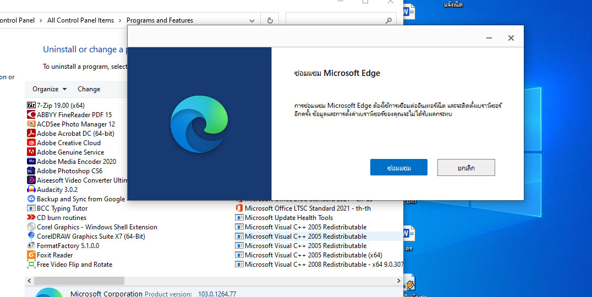
Task: Click the Adobe Creative Cloud icon
Action: click(31, 142)
